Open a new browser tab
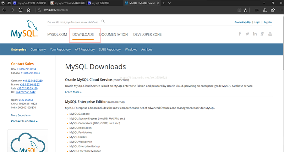 (x=163, y=3)
